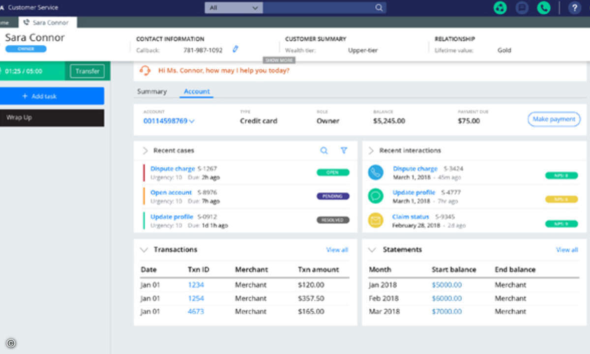The image size is (590, 354).
Task: Click View all in Statements
Action: [567, 250]
